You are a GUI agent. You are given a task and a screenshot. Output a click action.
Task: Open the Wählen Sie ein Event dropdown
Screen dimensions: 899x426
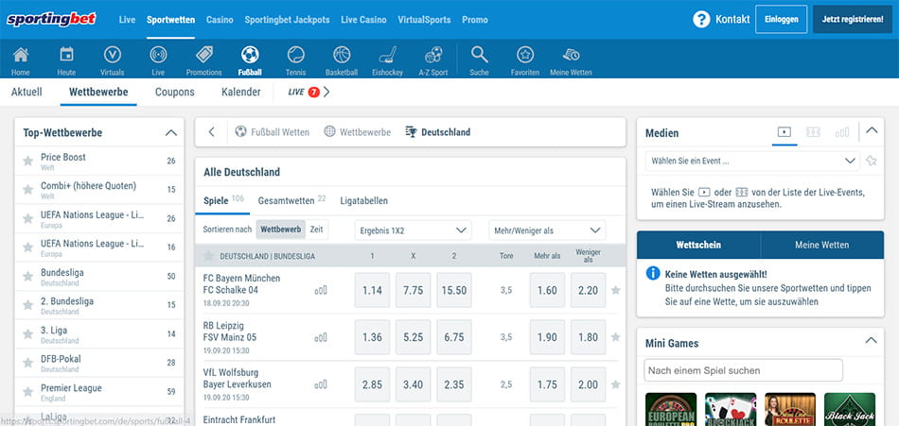[752, 161]
